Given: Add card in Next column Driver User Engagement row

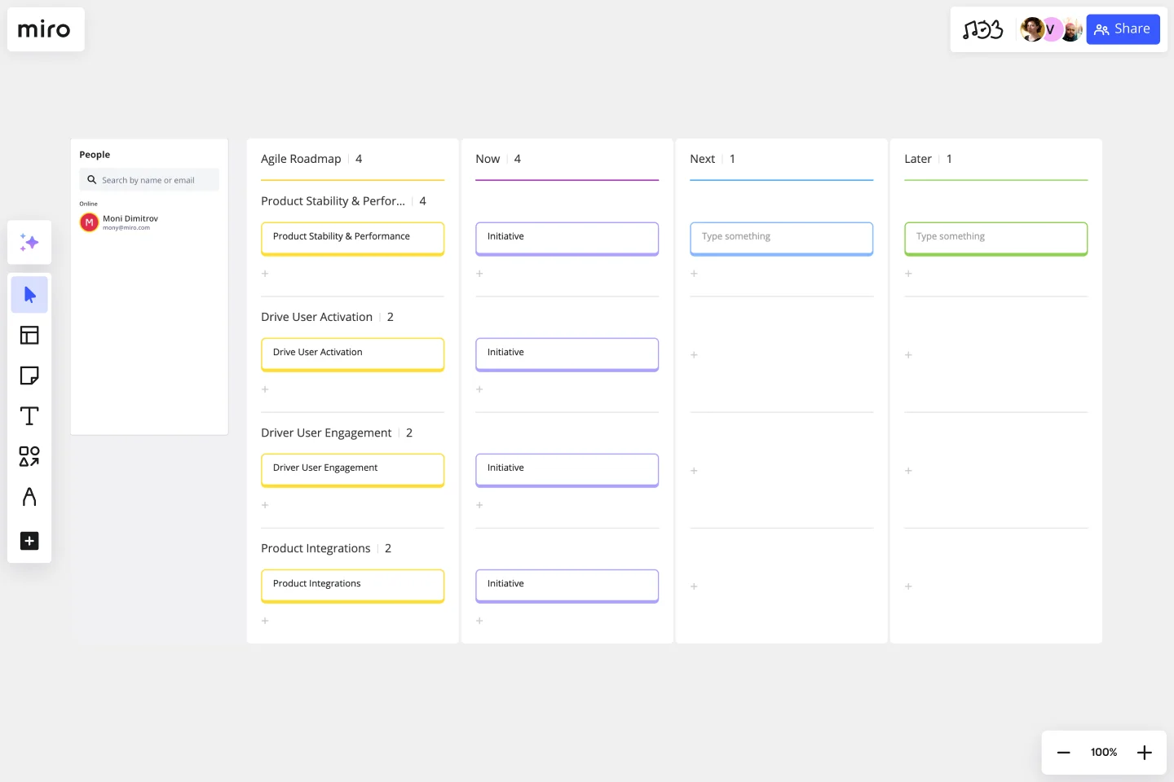Looking at the screenshot, I should (x=694, y=471).
